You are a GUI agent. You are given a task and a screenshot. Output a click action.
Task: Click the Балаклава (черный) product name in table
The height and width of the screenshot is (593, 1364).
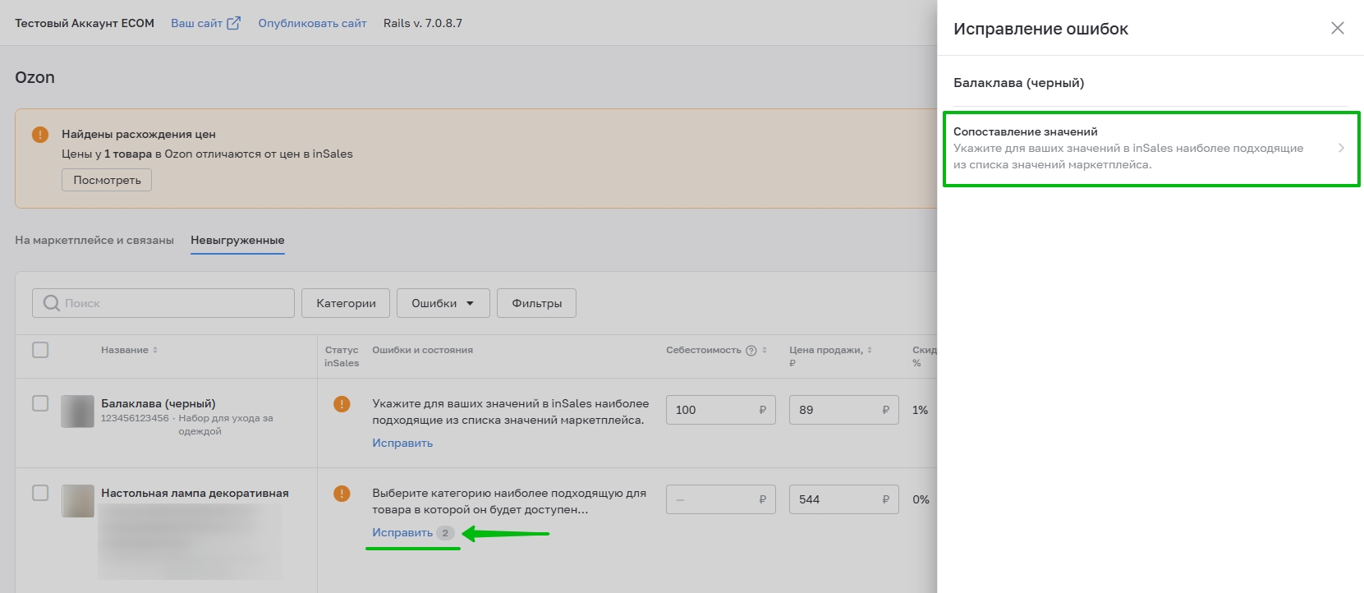[x=158, y=403]
